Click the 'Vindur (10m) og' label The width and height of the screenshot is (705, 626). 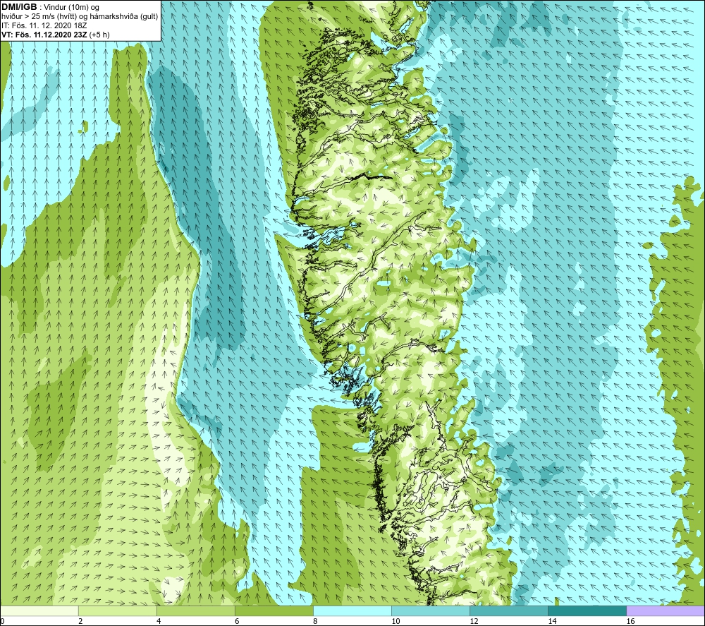(x=71, y=8)
